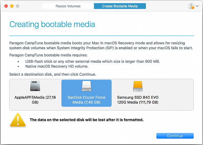Screen dimensions: 203x145
Task: Select Samsung SSD 840 EVO 120G label
Action: [x=138, y=100]
